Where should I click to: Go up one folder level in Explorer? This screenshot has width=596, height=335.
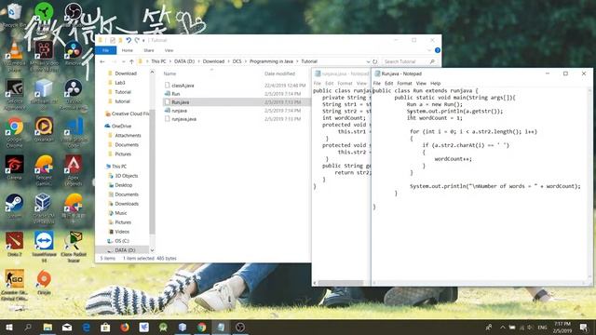pyautogui.click(x=131, y=61)
